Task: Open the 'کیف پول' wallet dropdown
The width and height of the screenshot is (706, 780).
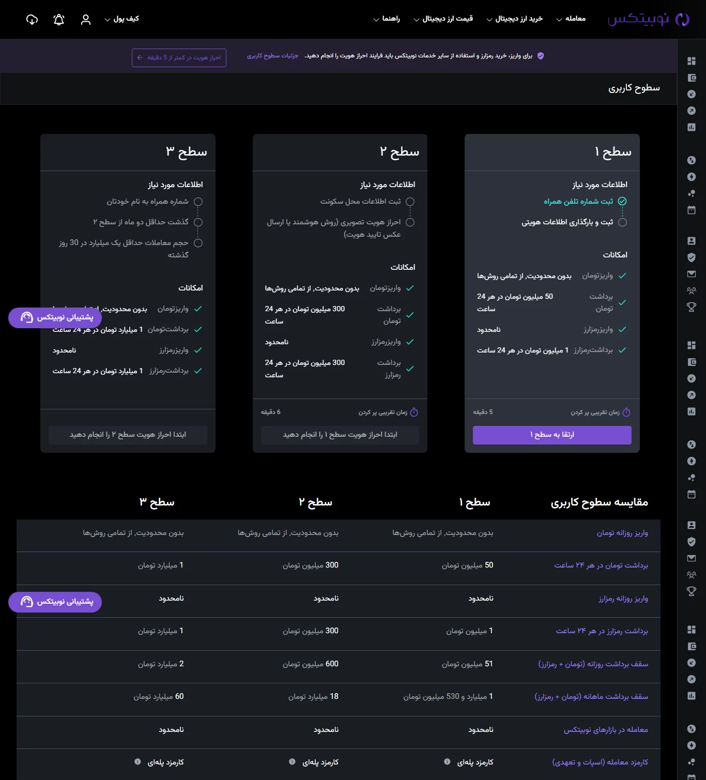Action: [121, 19]
